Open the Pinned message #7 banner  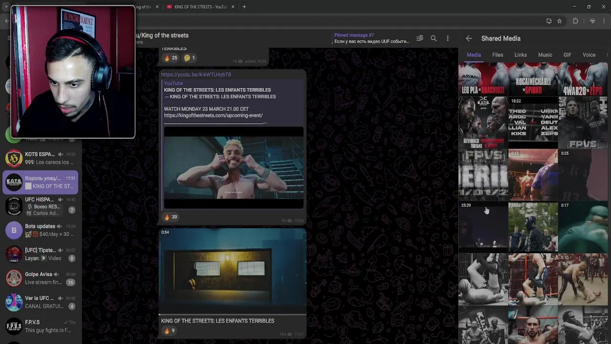click(371, 38)
